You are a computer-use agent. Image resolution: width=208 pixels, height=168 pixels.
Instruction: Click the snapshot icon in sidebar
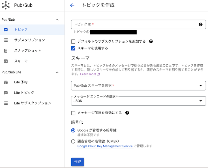pos(6,51)
